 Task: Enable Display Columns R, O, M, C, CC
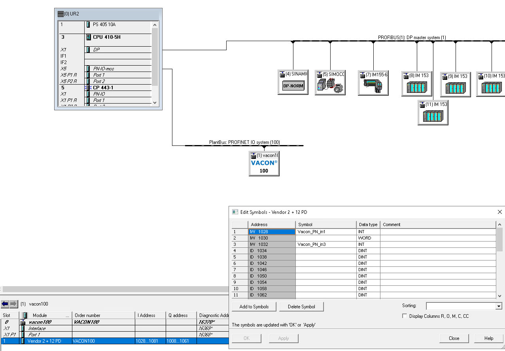tap(405, 316)
